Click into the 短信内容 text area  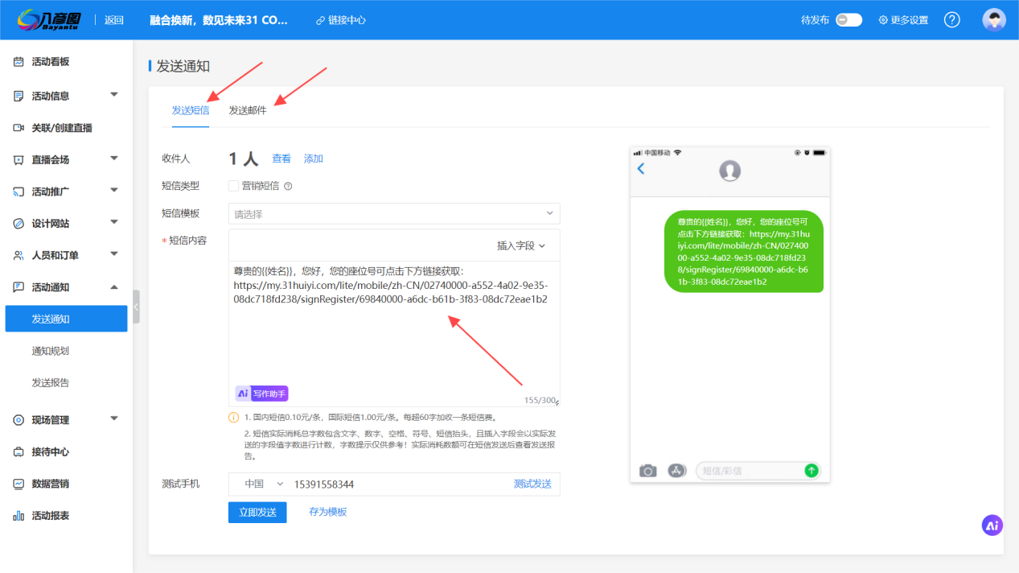point(394,338)
